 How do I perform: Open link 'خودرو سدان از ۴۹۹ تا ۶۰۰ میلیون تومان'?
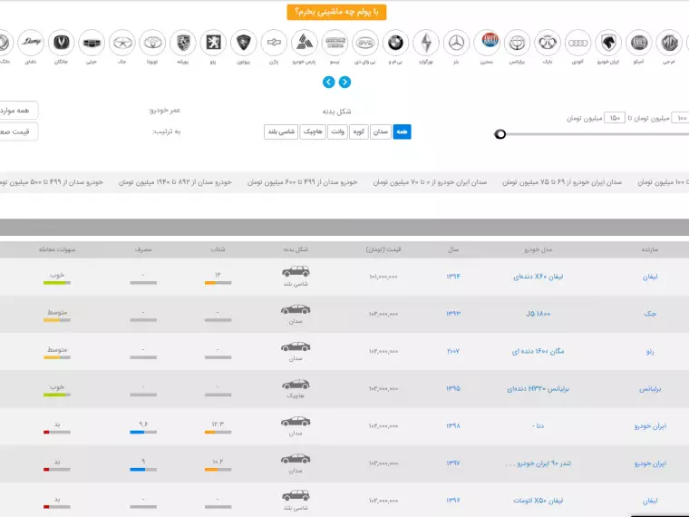(x=302, y=182)
